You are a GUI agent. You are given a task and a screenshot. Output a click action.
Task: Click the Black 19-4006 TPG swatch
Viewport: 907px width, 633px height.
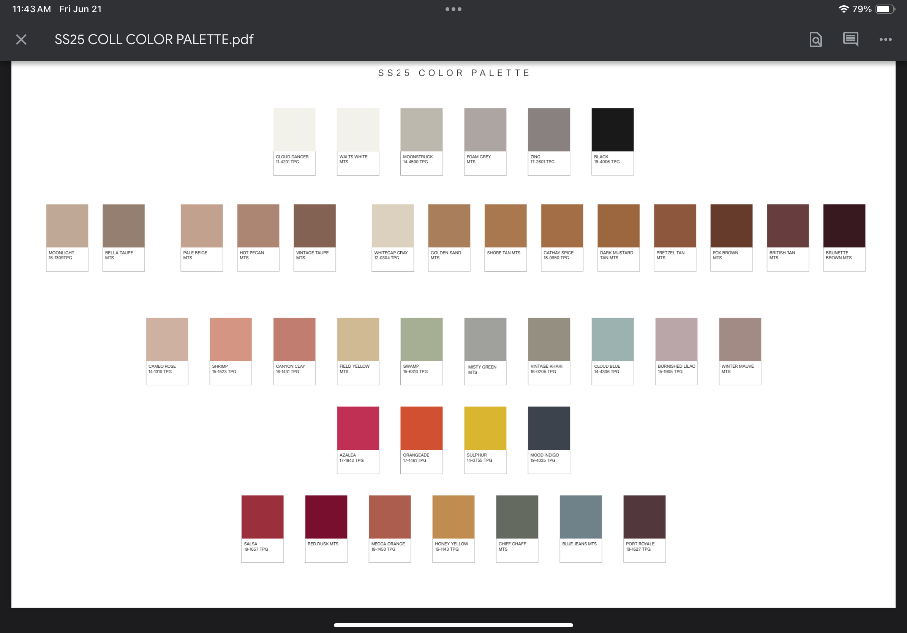pos(612,130)
